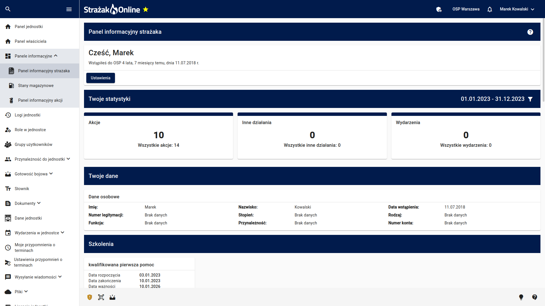The height and width of the screenshot is (306, 545).
Task: Click the Strażak Online logo
Action: (112, 9)
